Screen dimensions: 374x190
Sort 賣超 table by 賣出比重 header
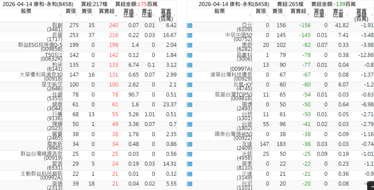point(338,14)
